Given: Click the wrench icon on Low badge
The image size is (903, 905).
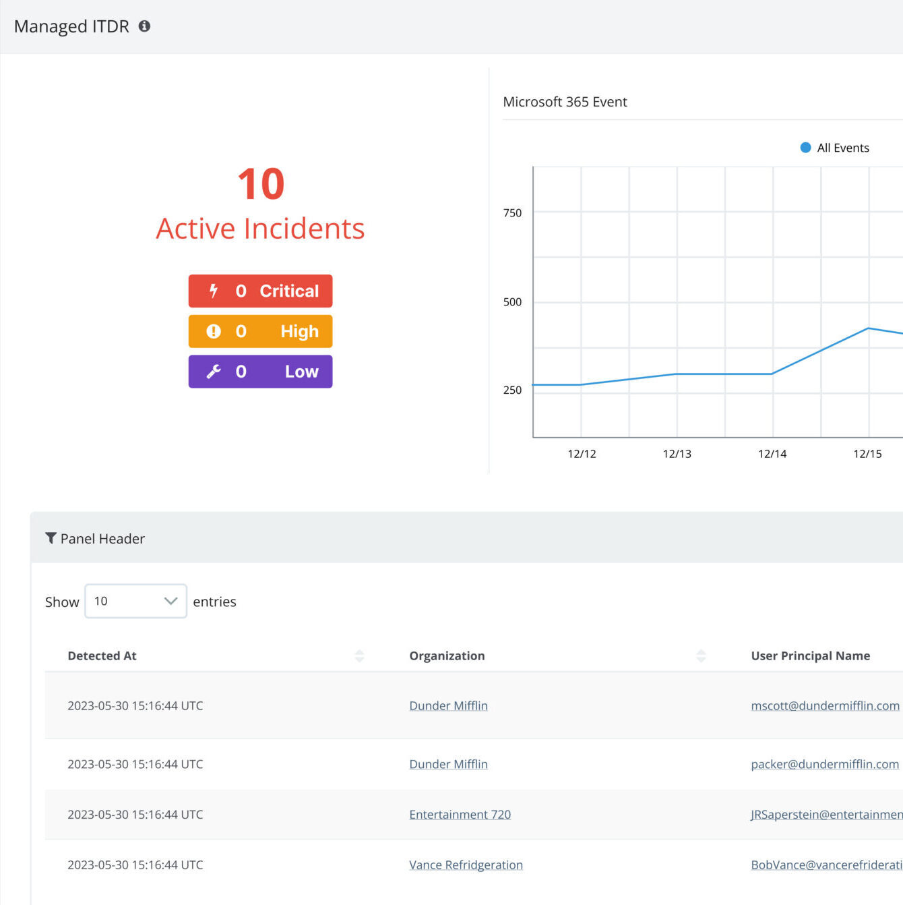Looking at the screenshot, I should (x=214, y=372).
